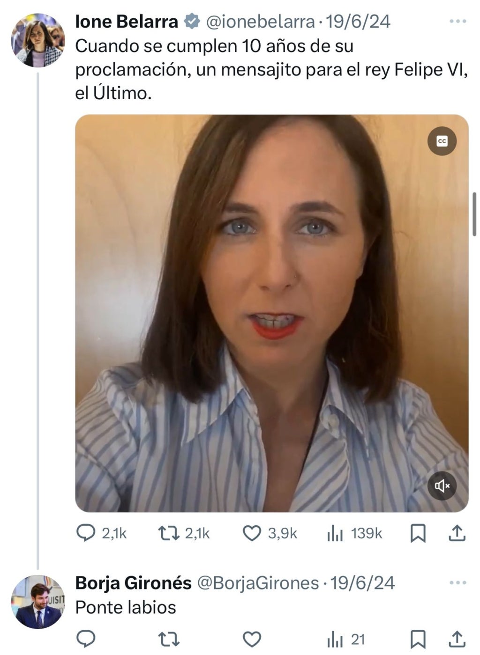Share Ione Belarra's tweet
Screen dimensions: 480x655
(457, 533)
